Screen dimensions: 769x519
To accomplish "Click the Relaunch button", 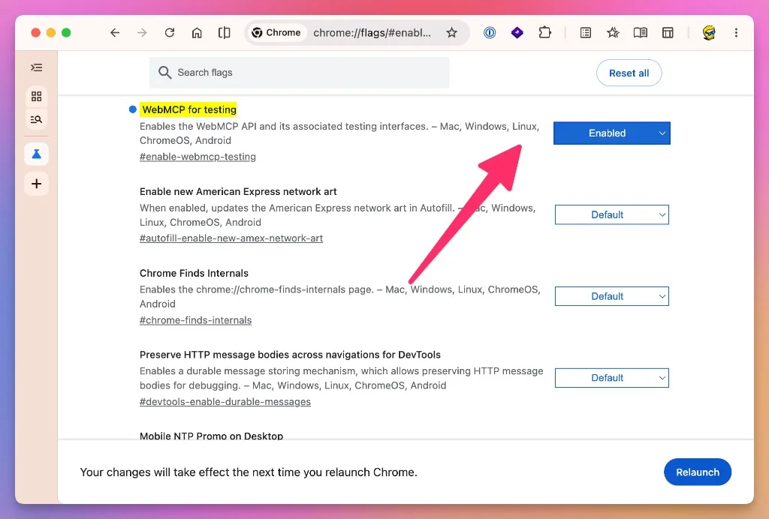I will pyautogui.click(x=698, y=472).
